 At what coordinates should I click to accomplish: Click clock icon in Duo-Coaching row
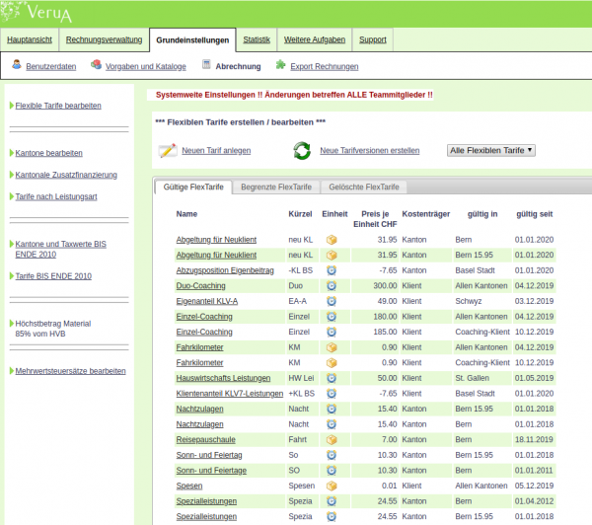[x=332, y=286]
